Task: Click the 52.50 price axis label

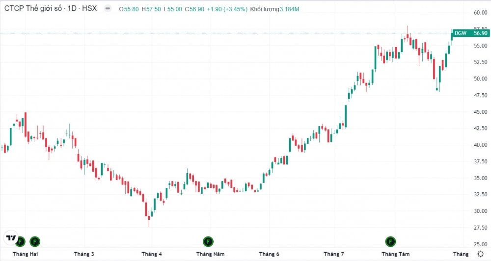Action: (x=480, y=62)
